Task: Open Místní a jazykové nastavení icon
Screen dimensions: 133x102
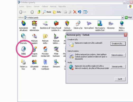Action: click(122, 26)
